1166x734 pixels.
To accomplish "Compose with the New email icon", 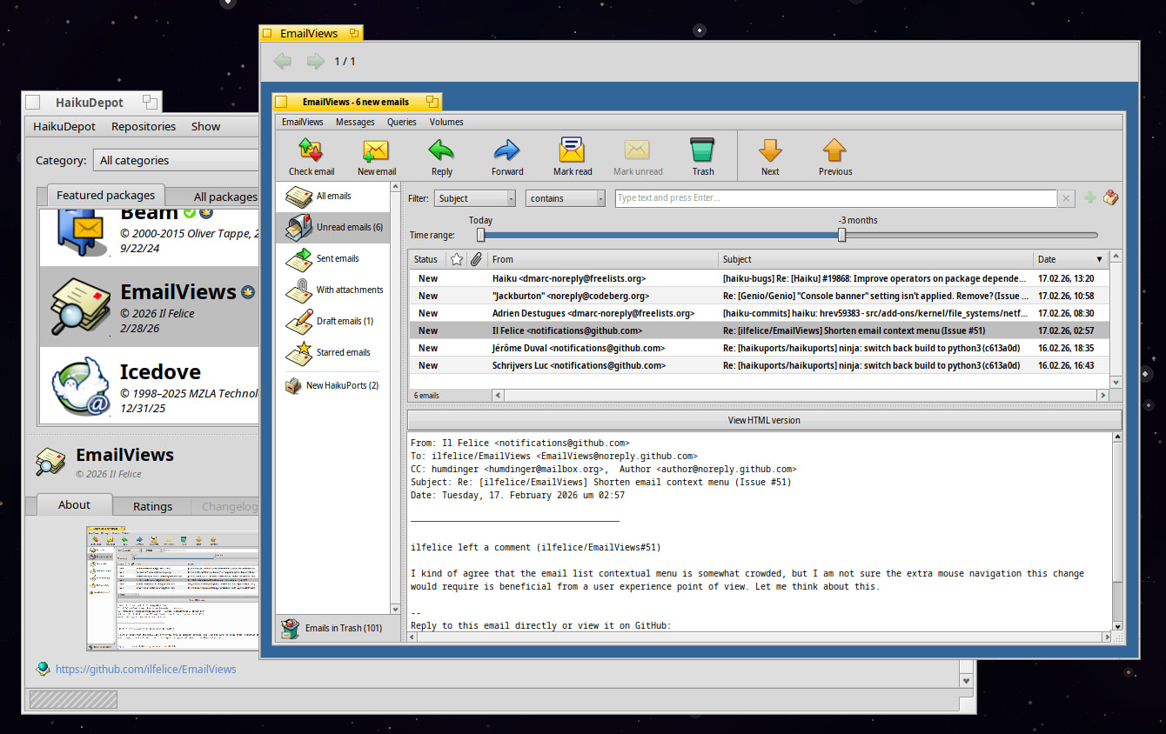I will tap(376, 151).
